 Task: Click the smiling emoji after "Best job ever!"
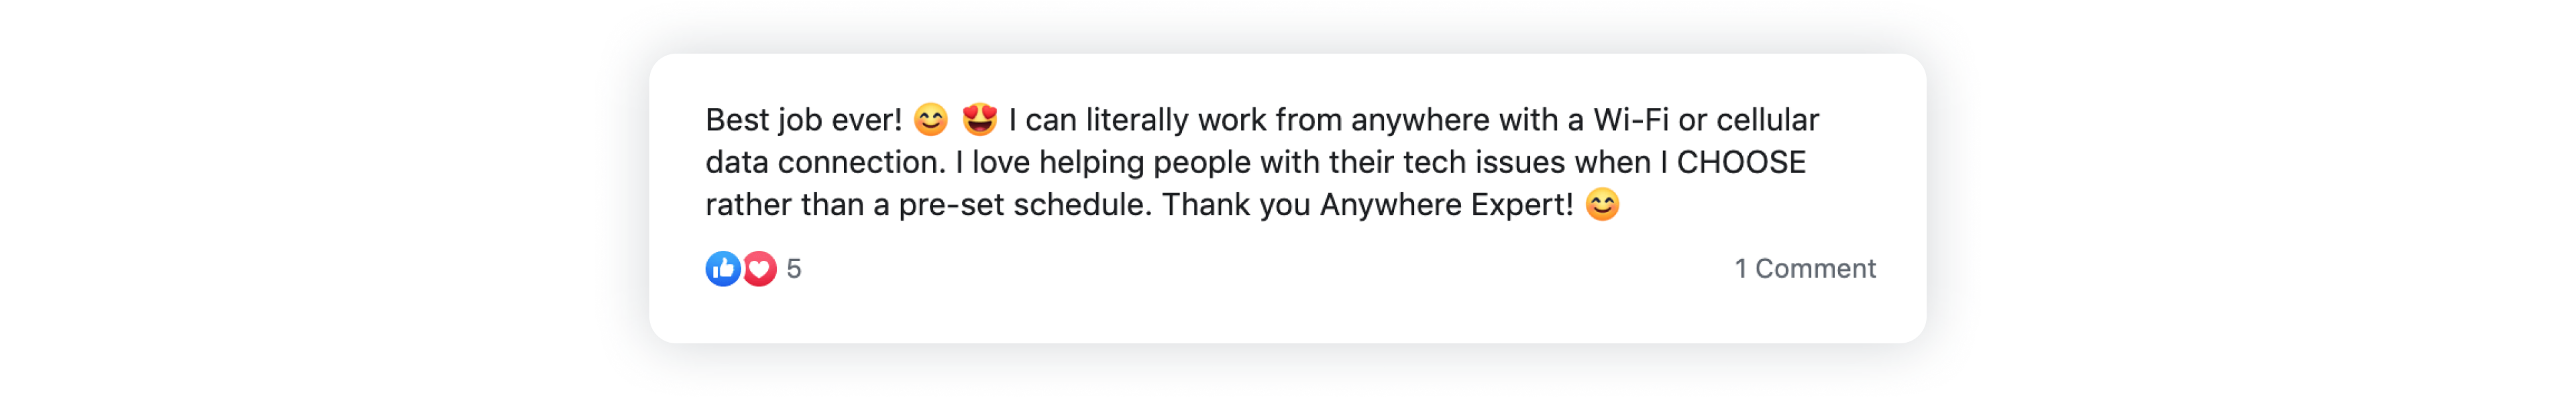[931, 120]
